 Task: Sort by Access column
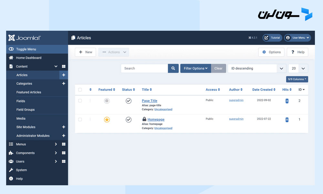[x=213, y=90]
